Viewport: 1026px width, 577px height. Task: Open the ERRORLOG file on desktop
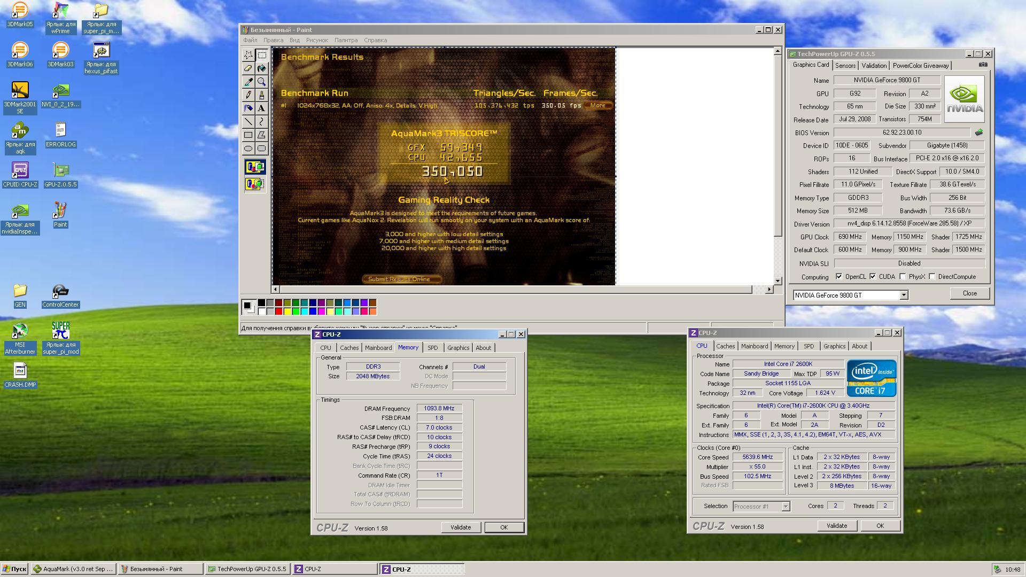(x=60, y=135)
